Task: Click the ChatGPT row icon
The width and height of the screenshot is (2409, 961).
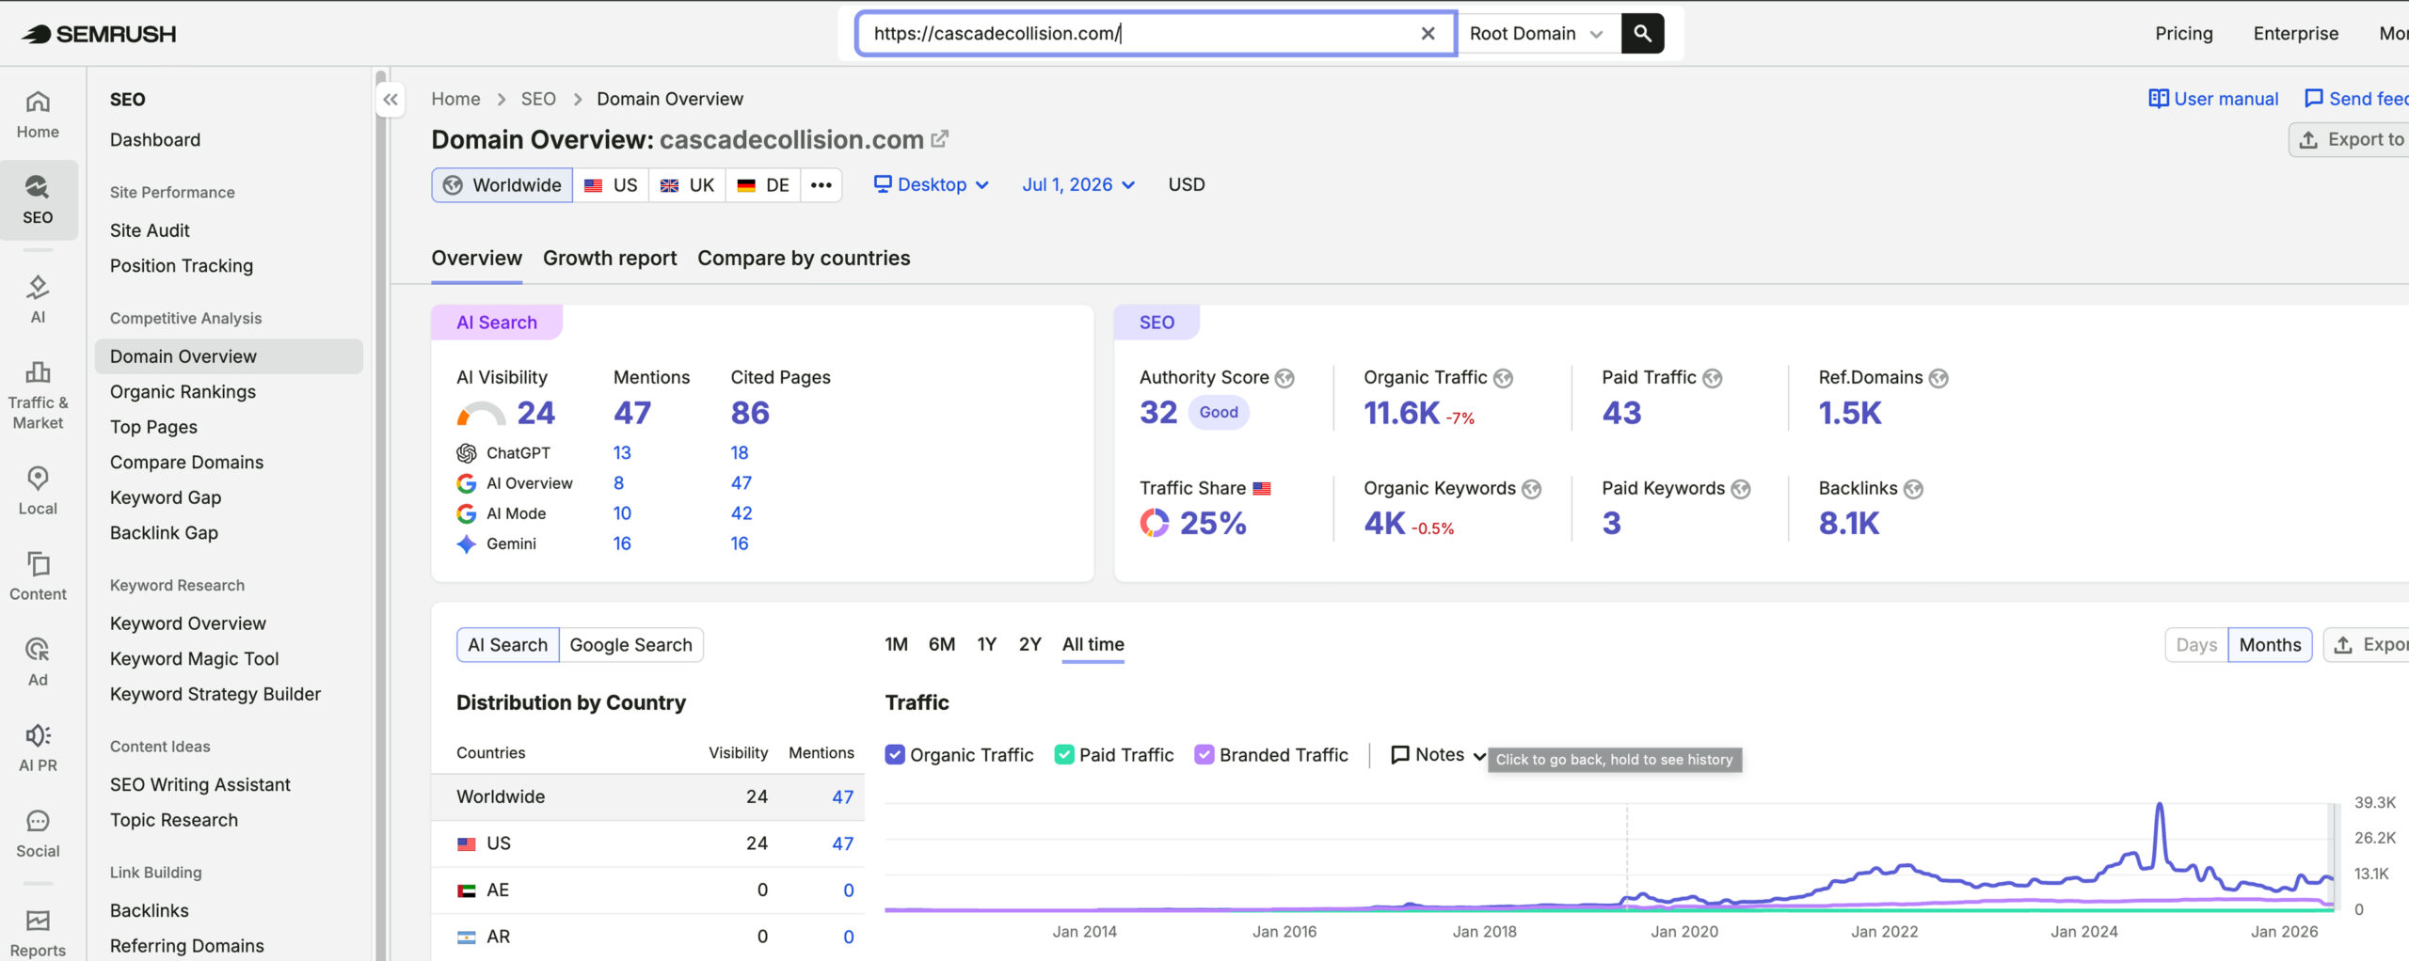Action: tap(466, 453)
